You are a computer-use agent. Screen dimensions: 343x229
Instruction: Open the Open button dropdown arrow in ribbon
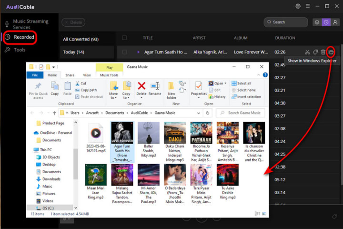tap(225, 83)
